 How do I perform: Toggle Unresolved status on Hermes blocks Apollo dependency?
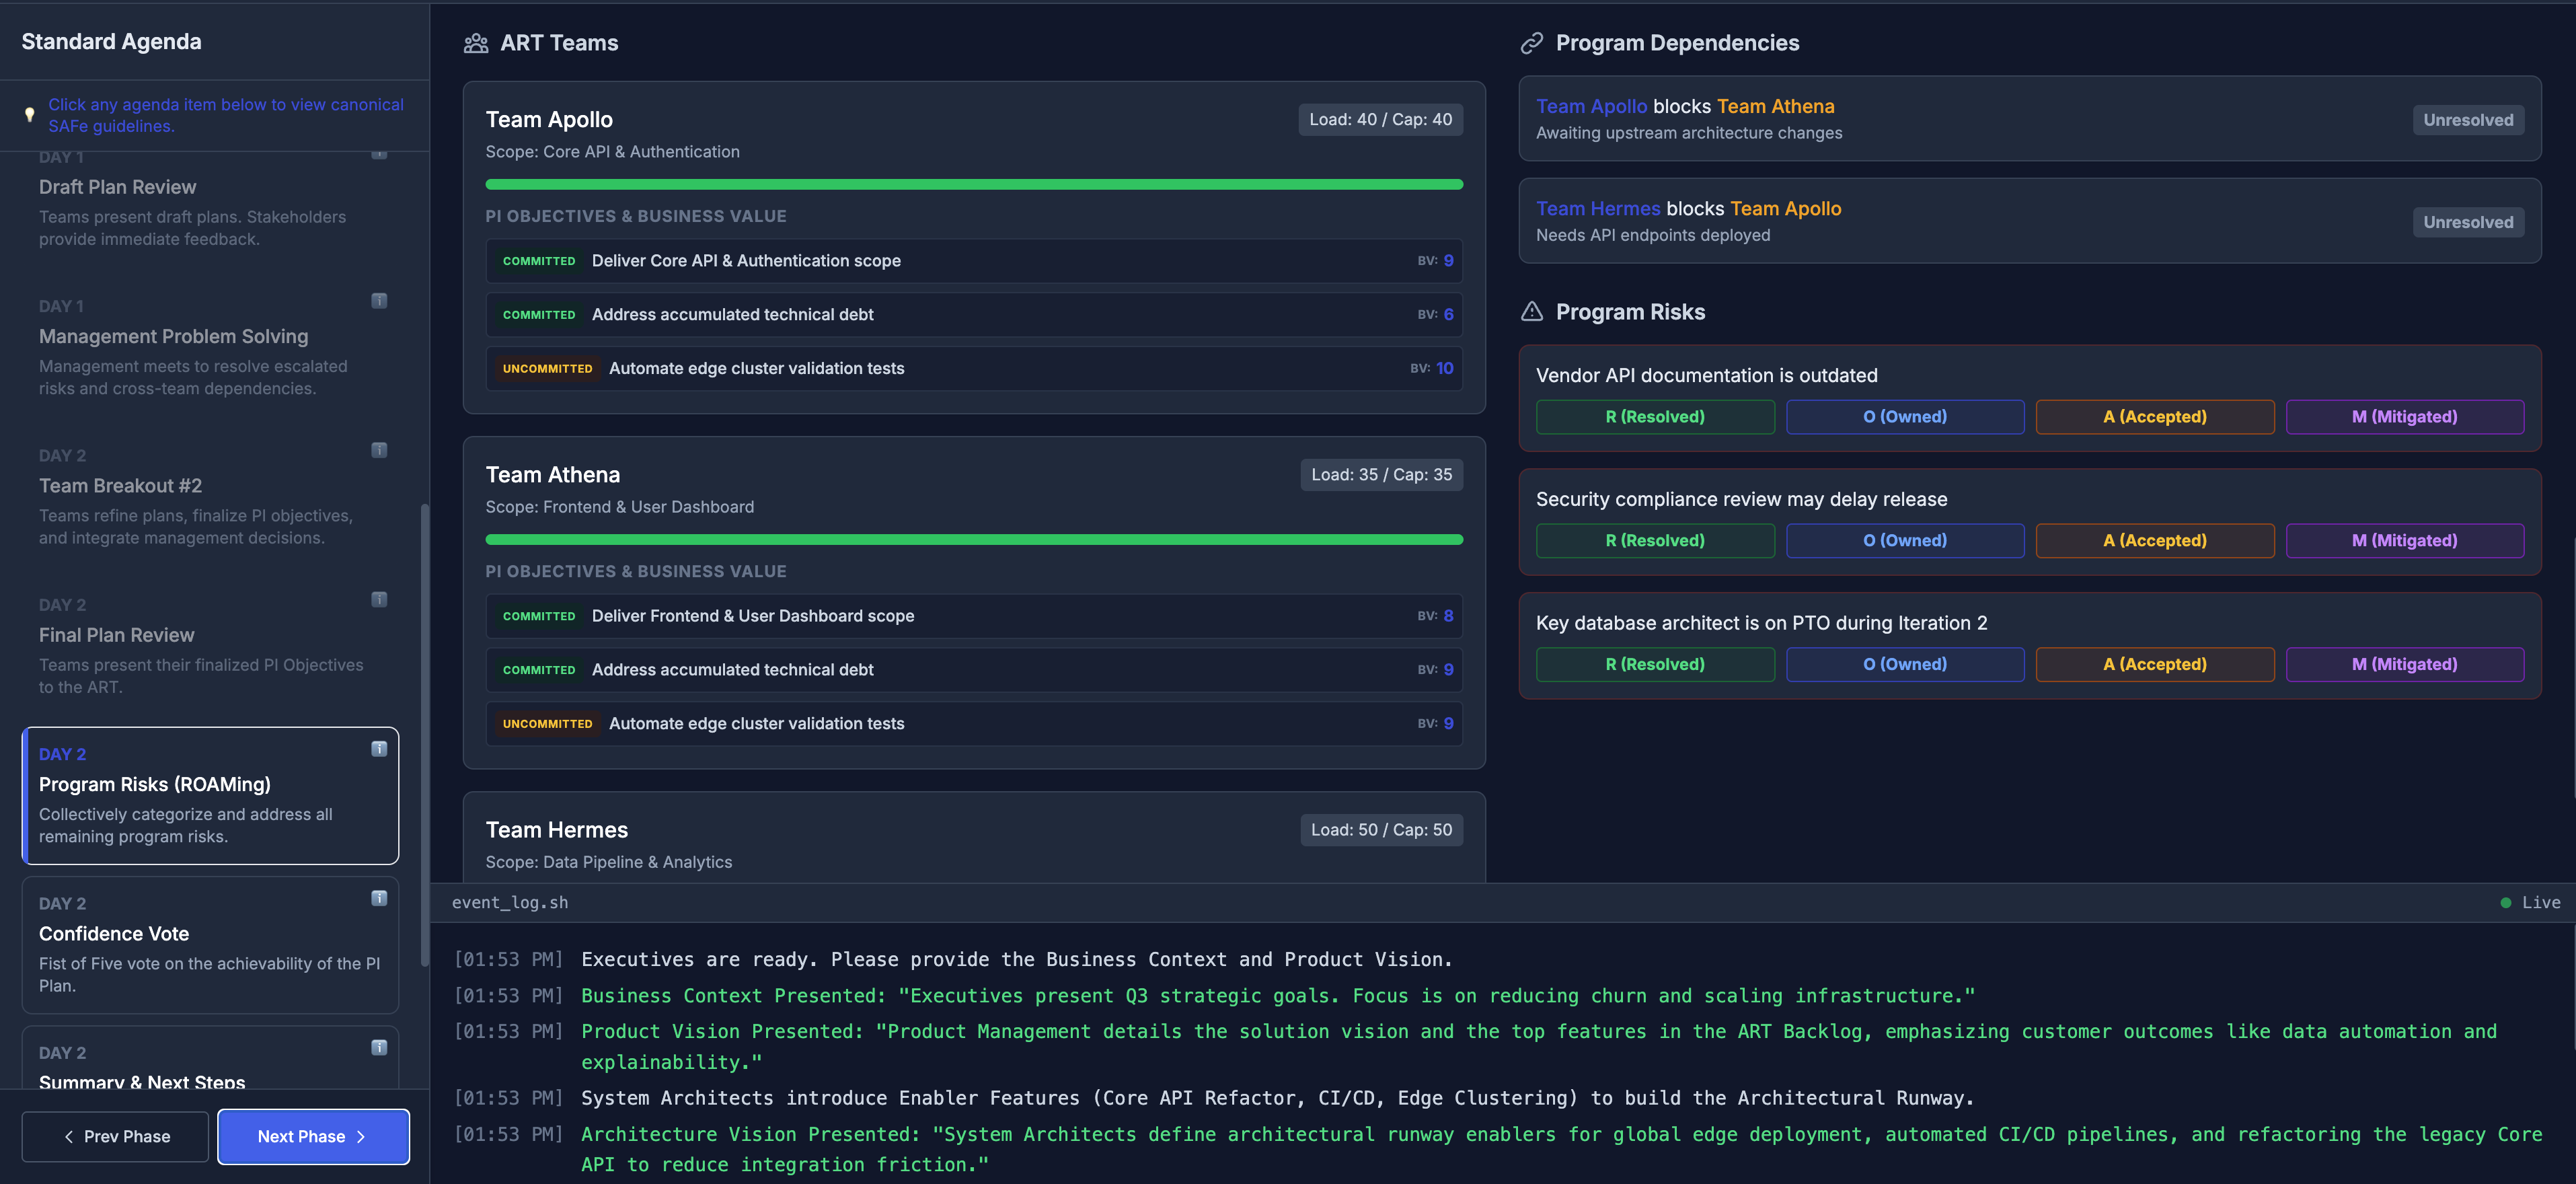coord(2468,222)
